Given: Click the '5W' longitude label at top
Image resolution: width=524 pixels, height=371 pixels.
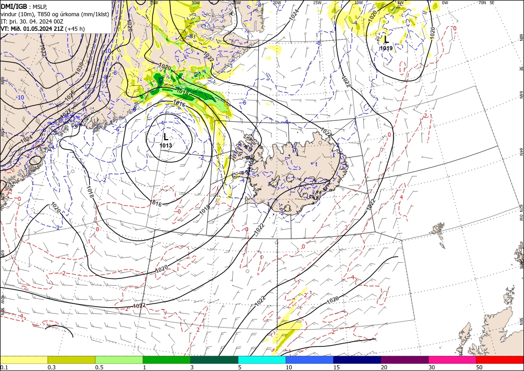Looking at the screenshot, I should point(400,3).
